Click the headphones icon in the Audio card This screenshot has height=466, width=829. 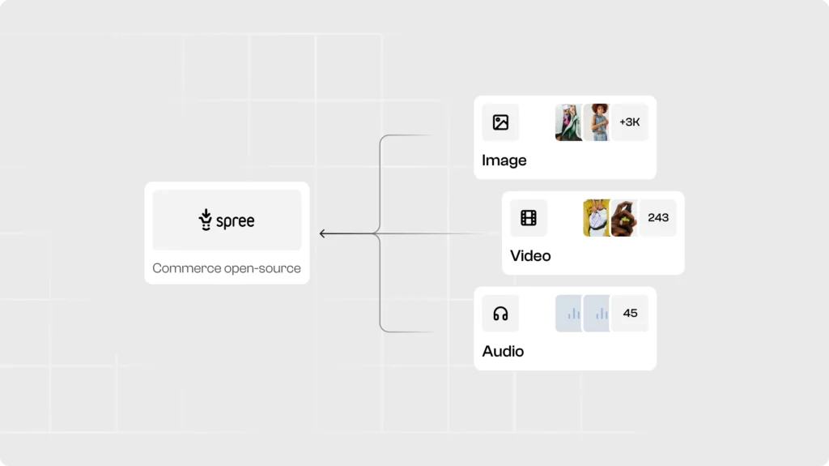click(x=500, y=314)
